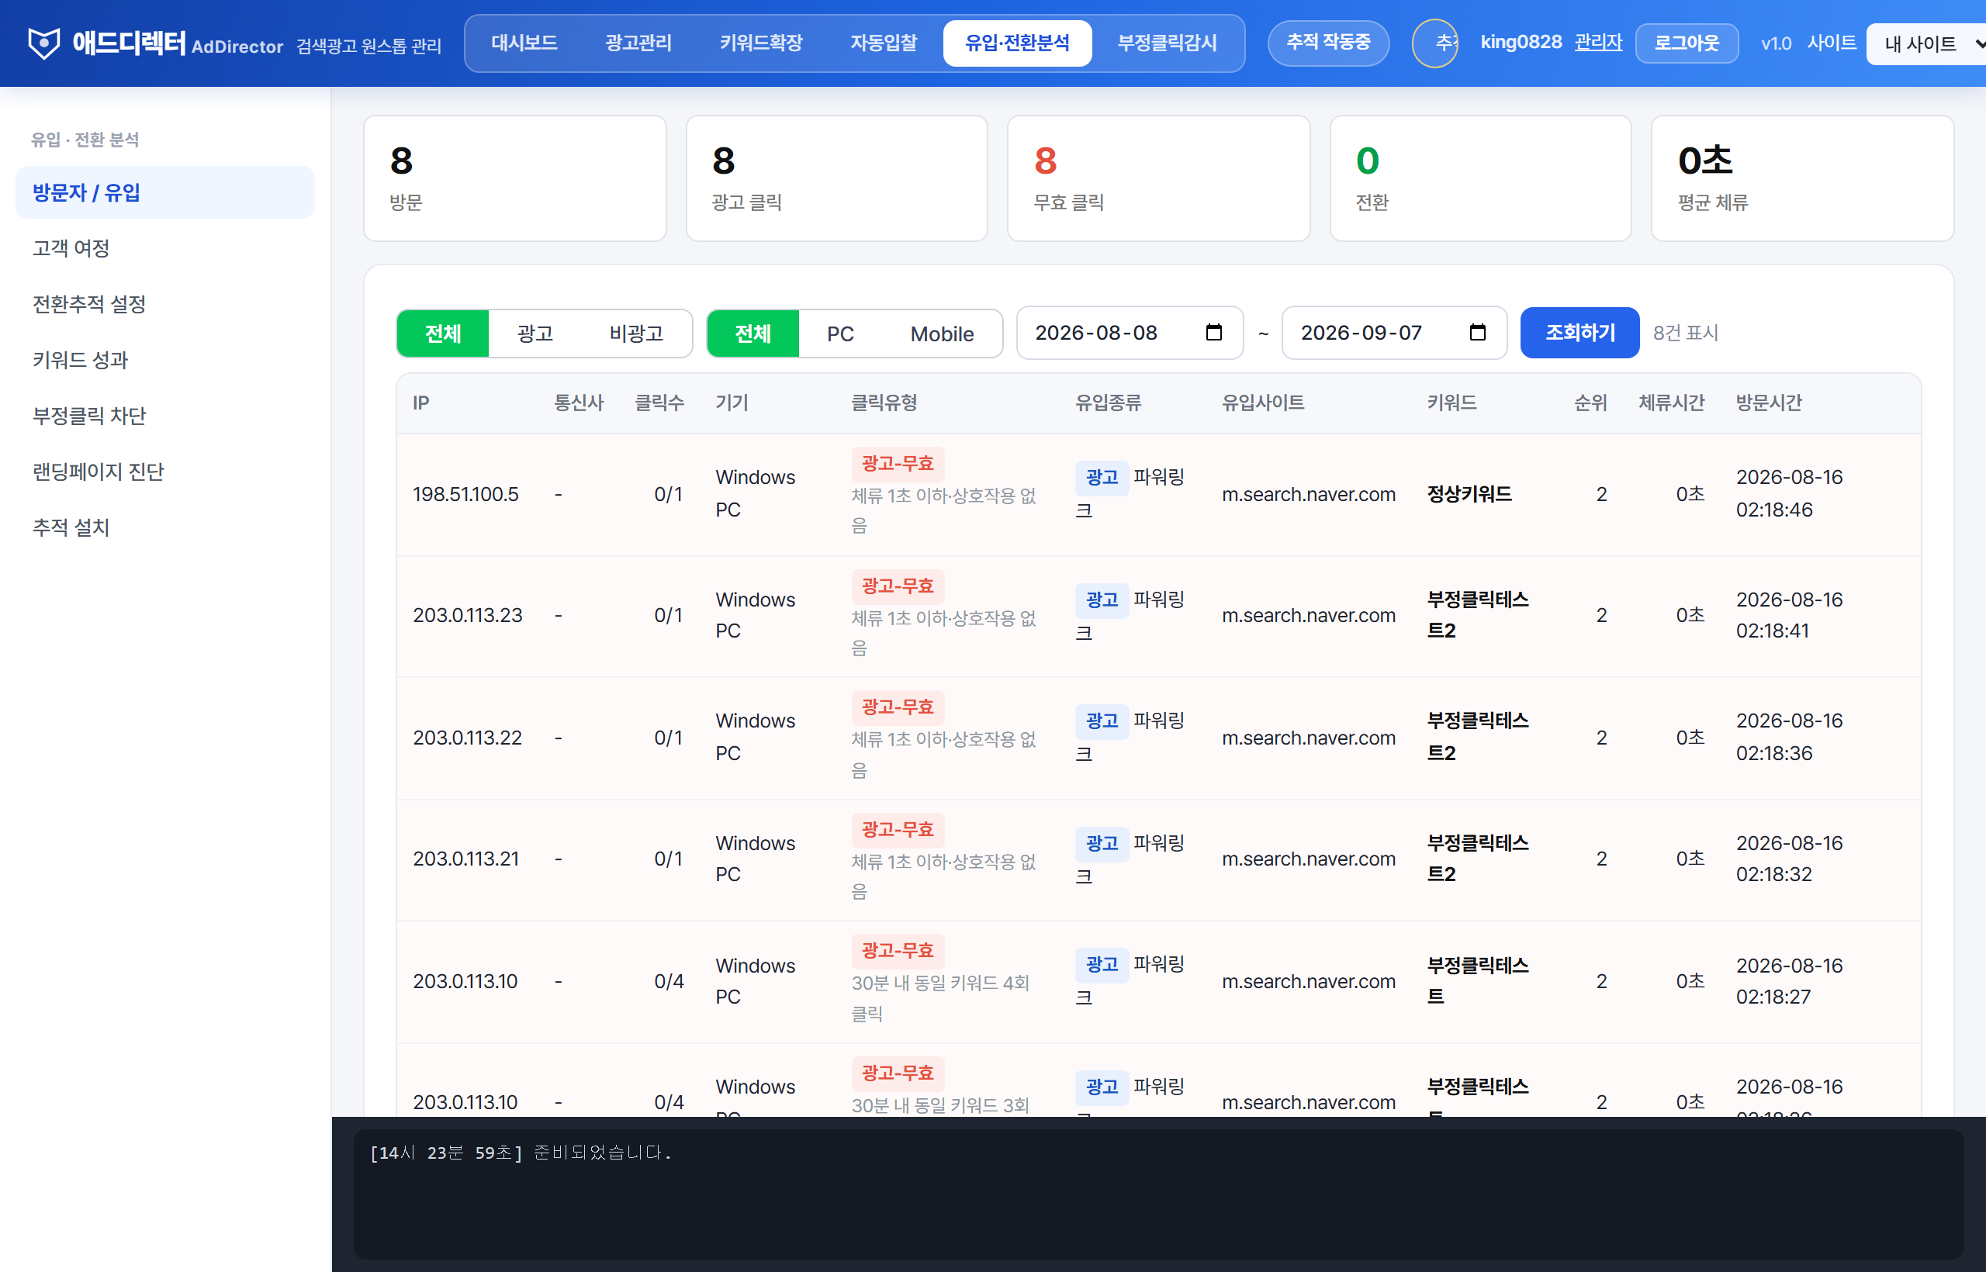Select the 전체 device filter toggle
The width and height of the screenshot is (1986, 1272).
[x=753, y=334]
